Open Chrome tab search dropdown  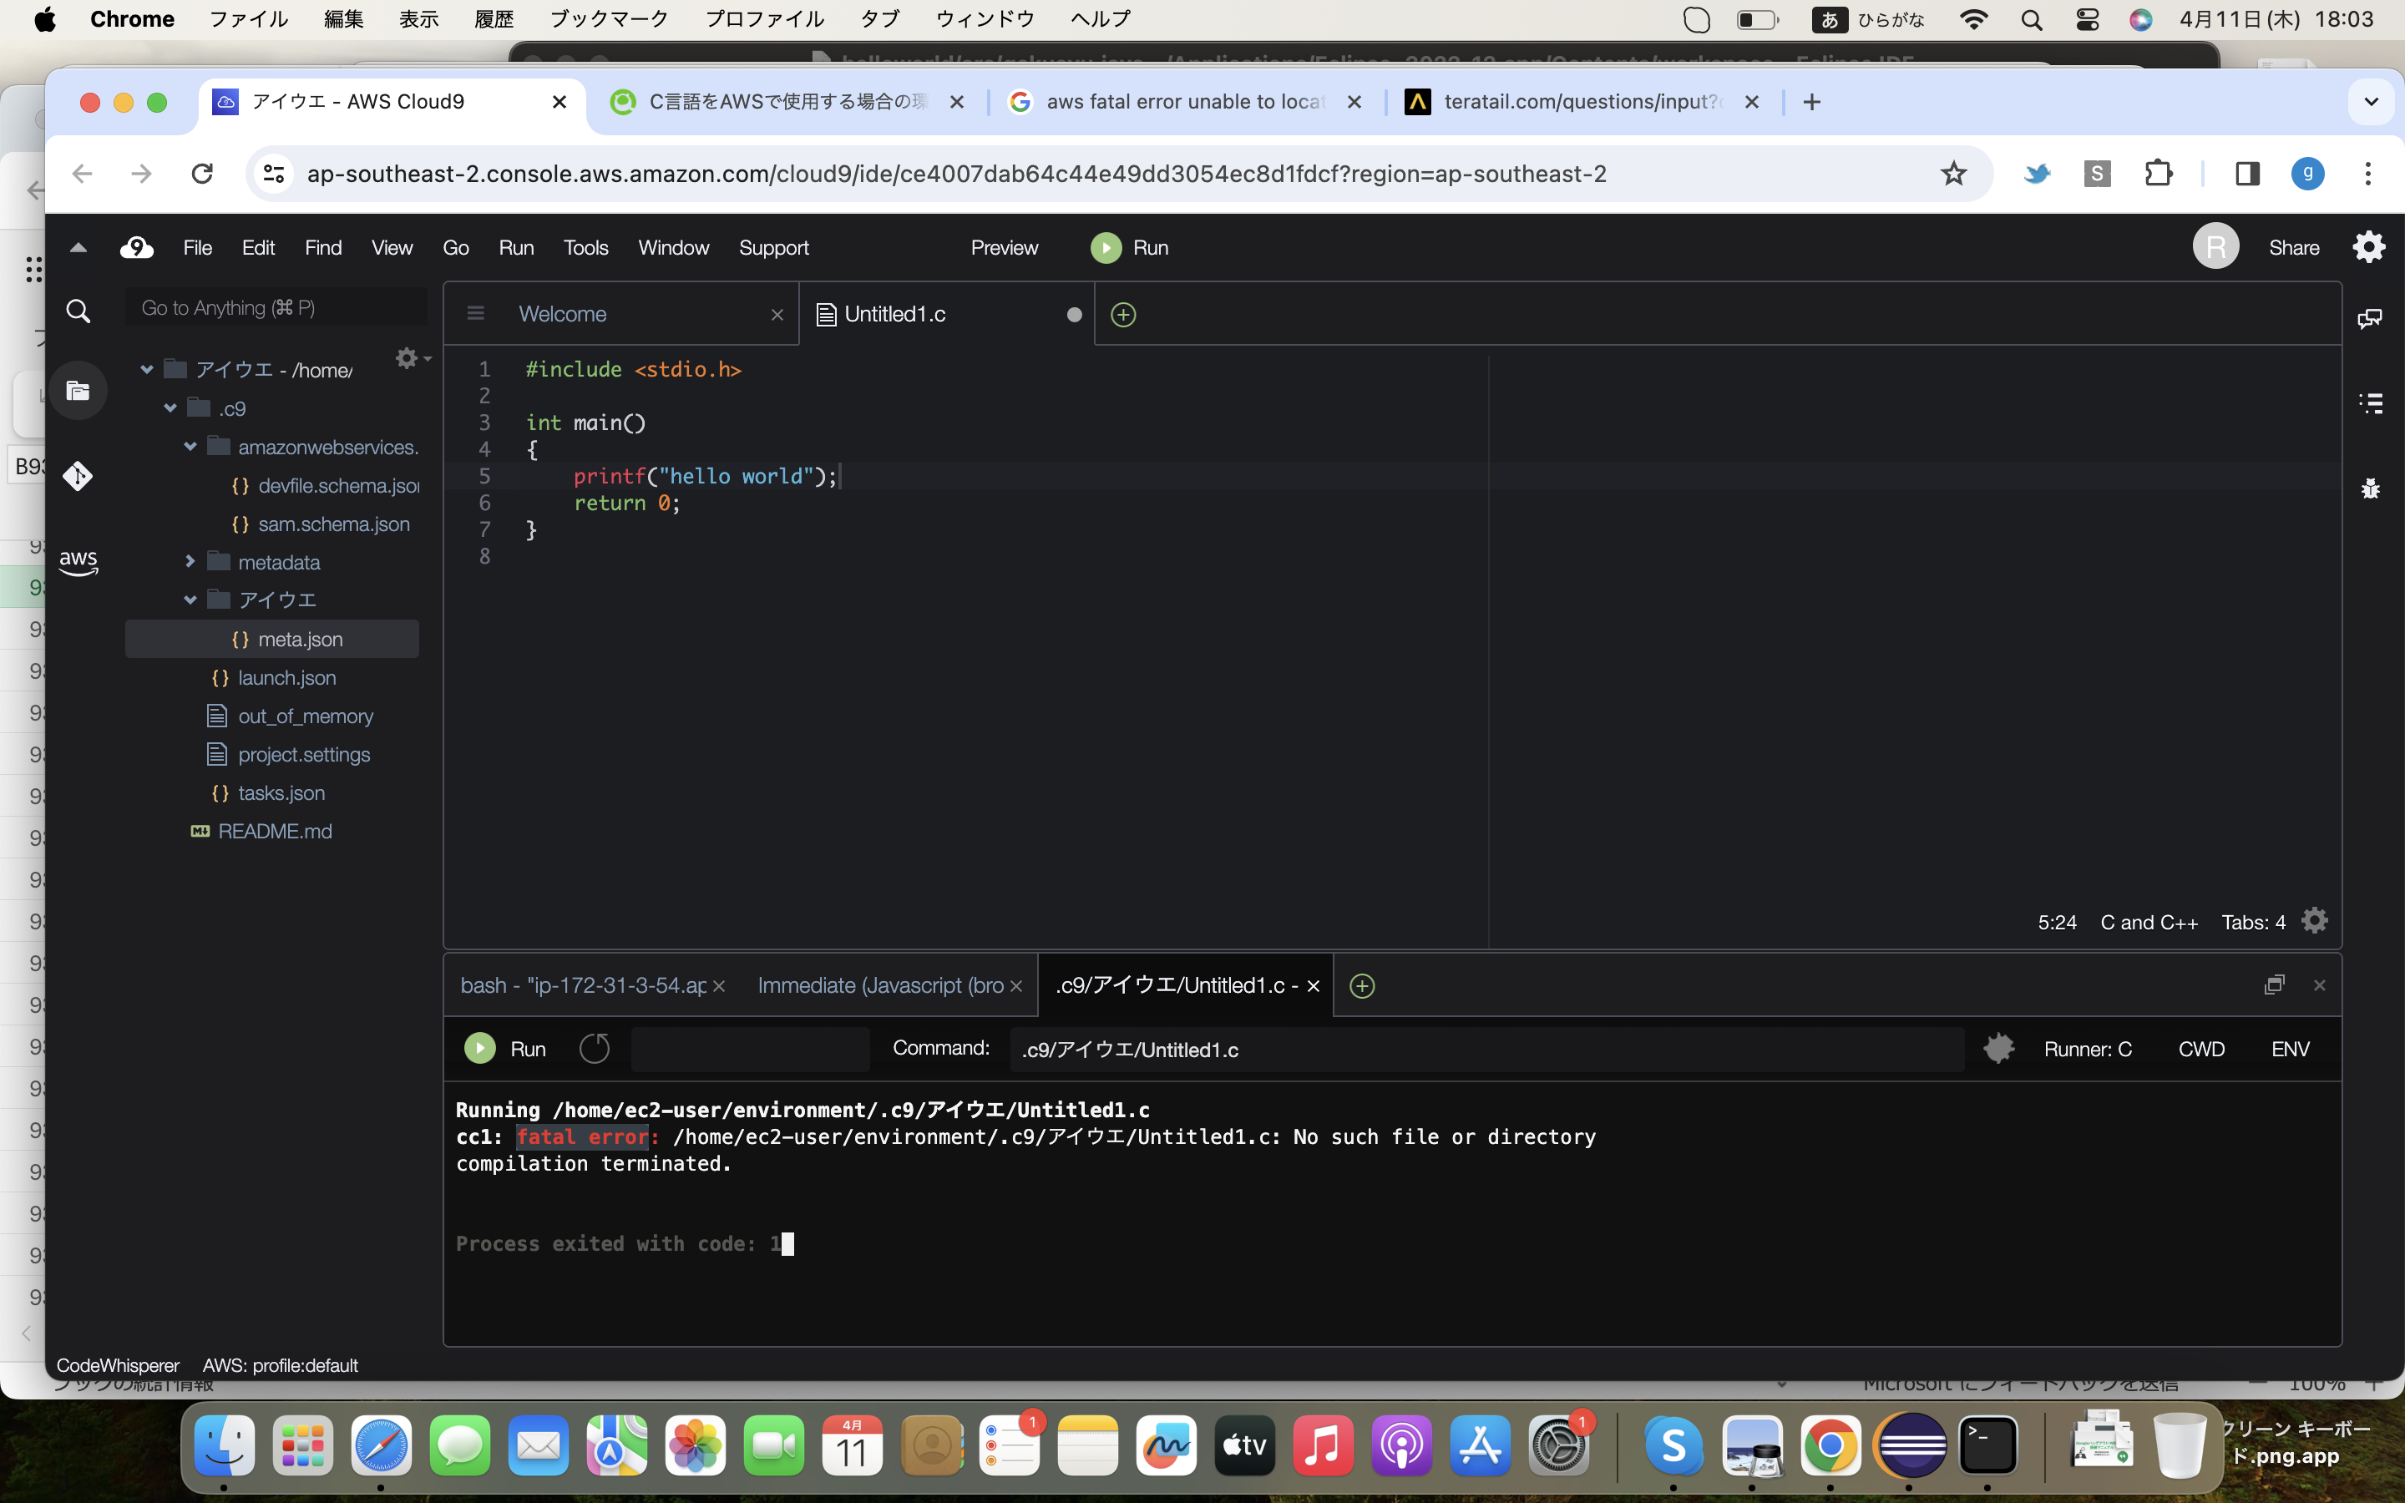[2370, 101]
